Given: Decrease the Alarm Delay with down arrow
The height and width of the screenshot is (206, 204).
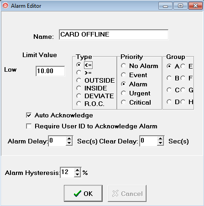Looking at the screenshot, I should click(69, 143).
